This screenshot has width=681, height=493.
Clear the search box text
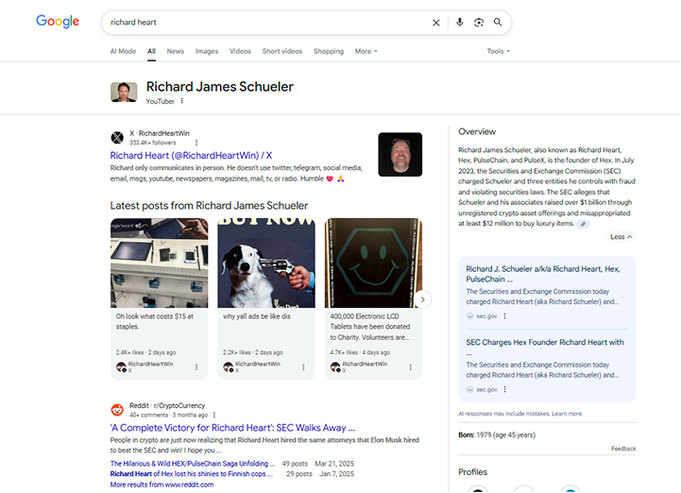(436, 23)
